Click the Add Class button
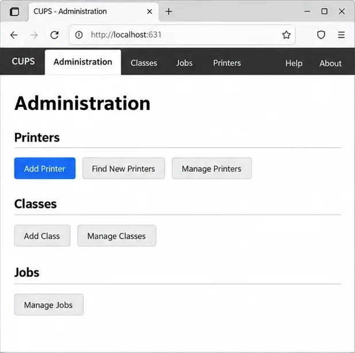This screenshot has height=353, width=355. tap(42, 236)
